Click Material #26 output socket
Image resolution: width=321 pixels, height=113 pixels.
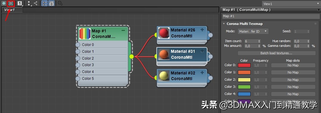tap(210, 35)
